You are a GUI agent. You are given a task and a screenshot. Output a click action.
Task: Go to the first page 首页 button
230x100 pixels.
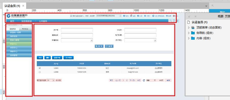click(x=111, y=80)
